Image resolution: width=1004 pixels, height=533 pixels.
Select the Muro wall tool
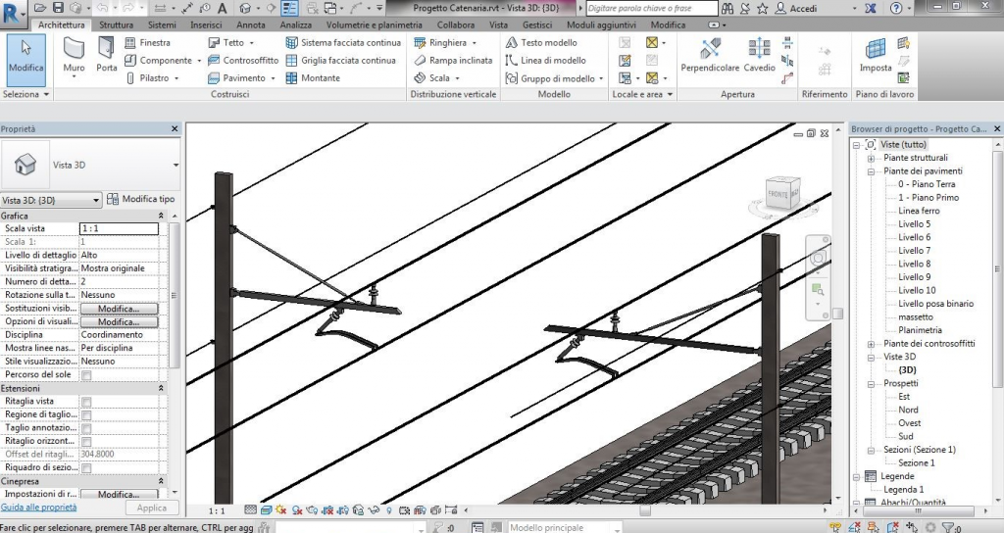click(x=75, y=56)
